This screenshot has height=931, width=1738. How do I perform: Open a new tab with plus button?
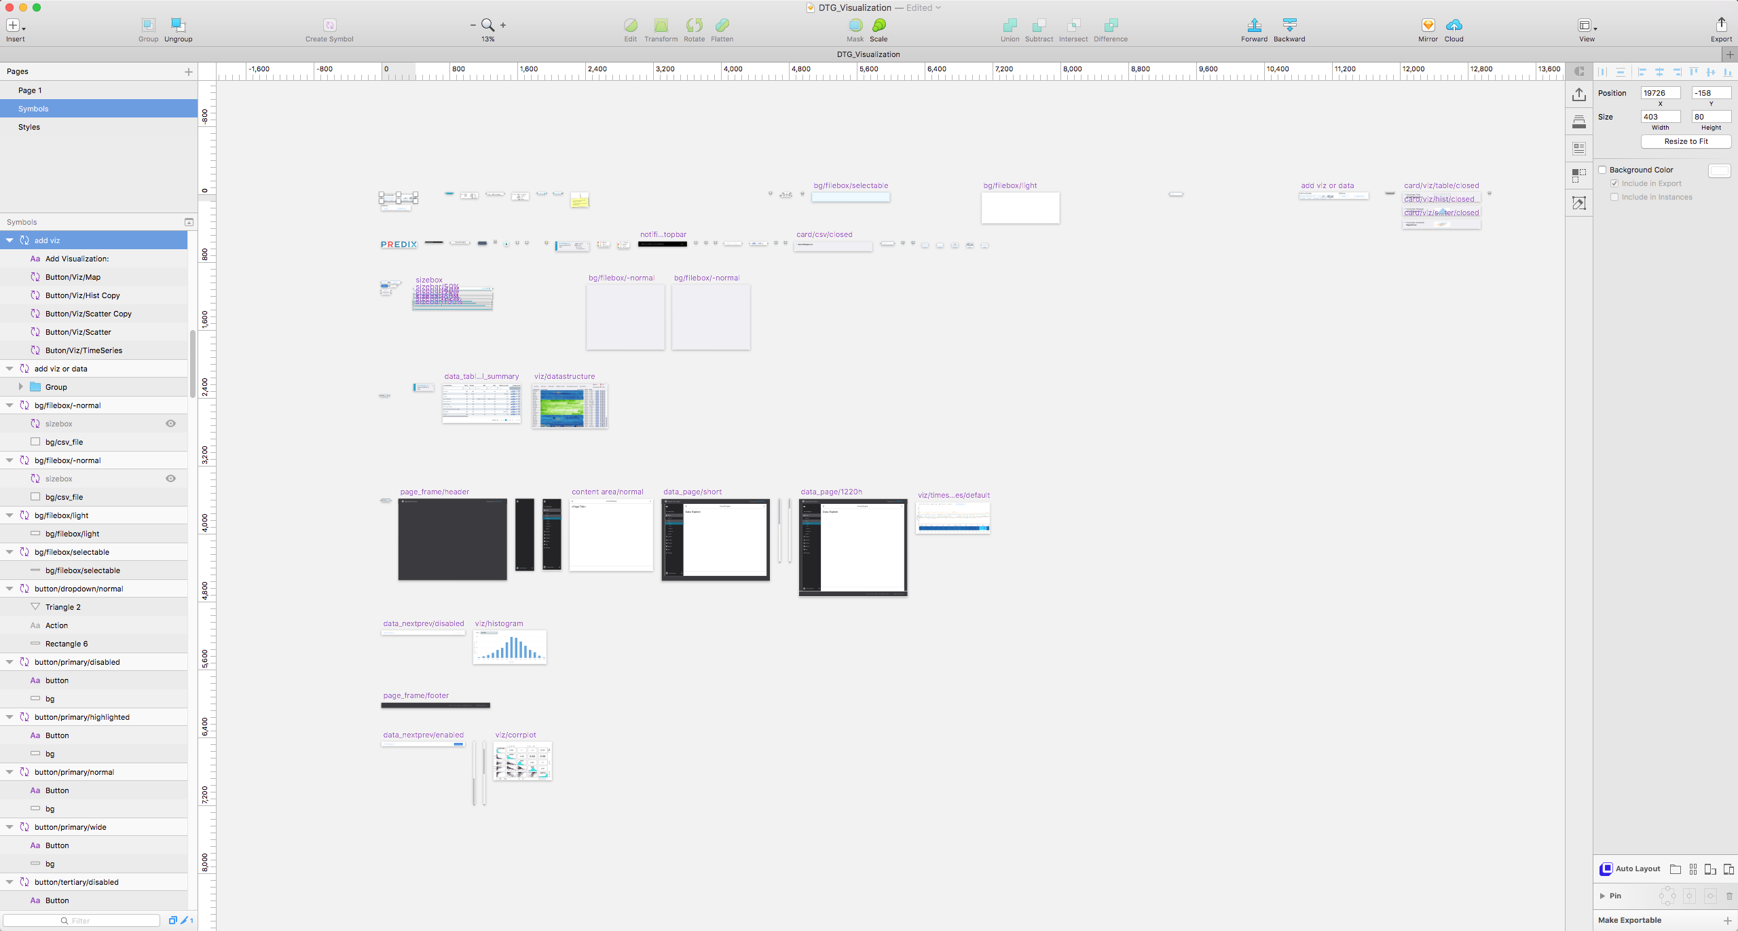[1730, 54]
